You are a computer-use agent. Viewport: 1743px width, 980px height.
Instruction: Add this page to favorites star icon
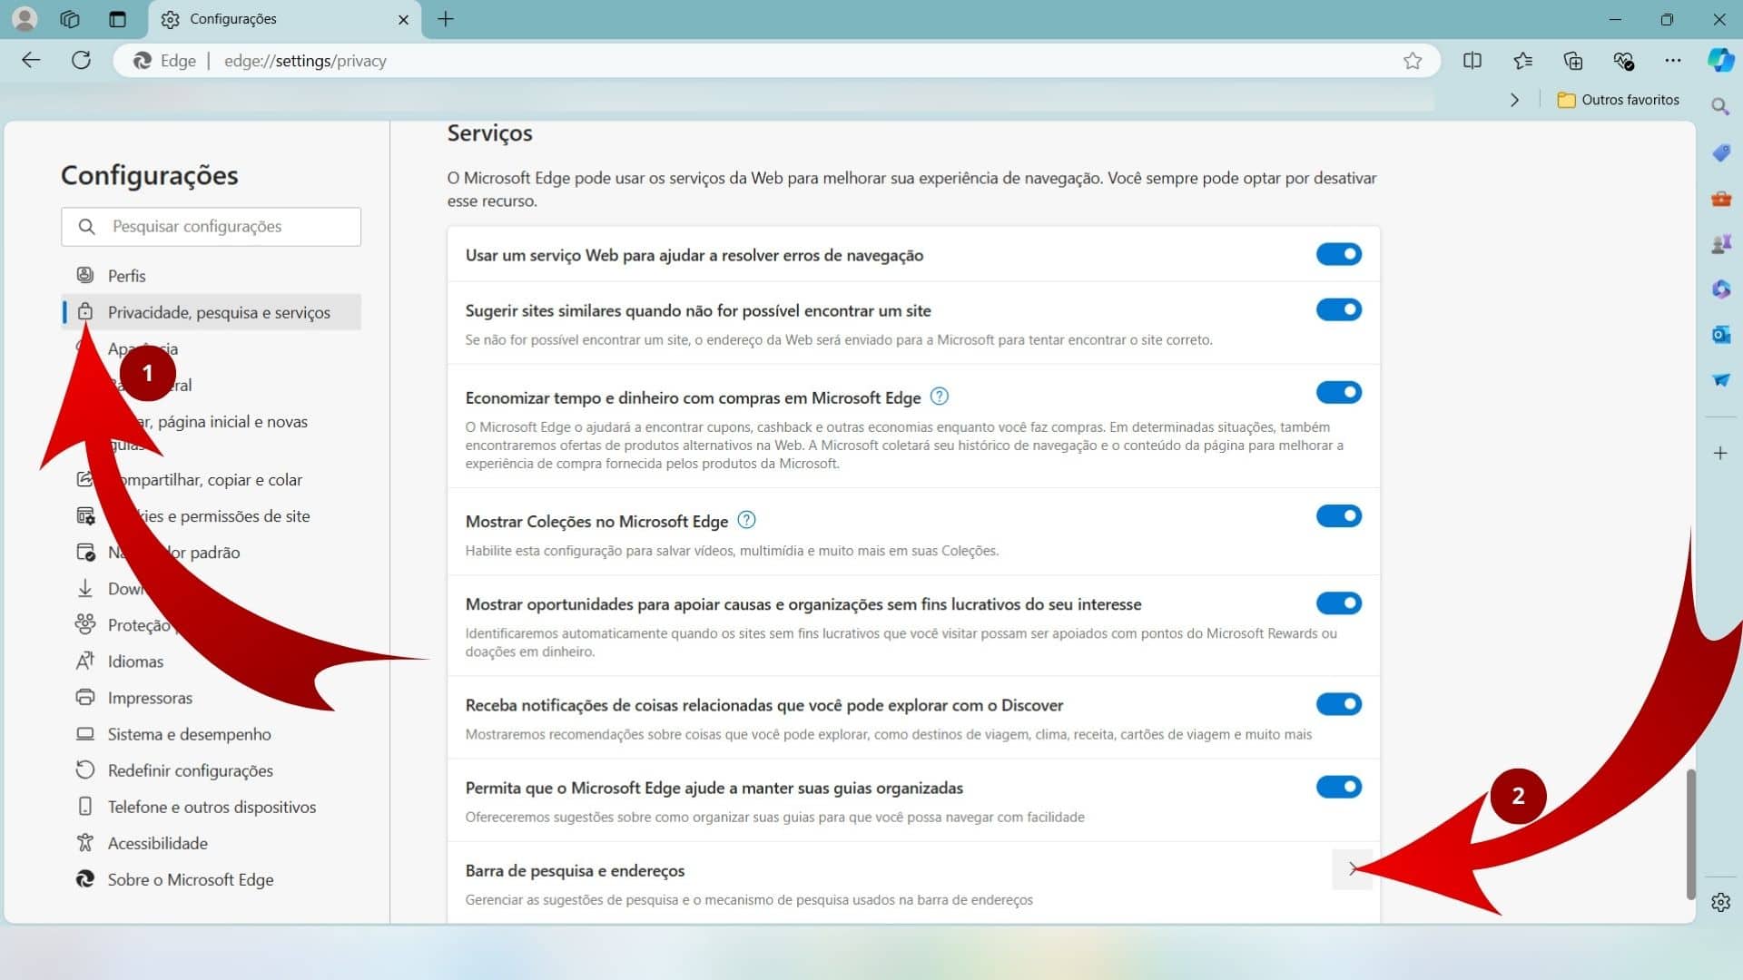point(1412,61)
